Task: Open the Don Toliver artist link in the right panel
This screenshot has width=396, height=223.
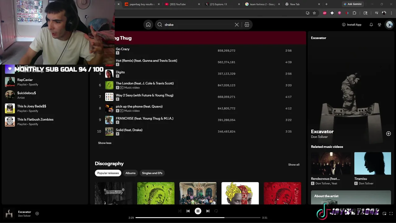Action: (x=319, y=137)
